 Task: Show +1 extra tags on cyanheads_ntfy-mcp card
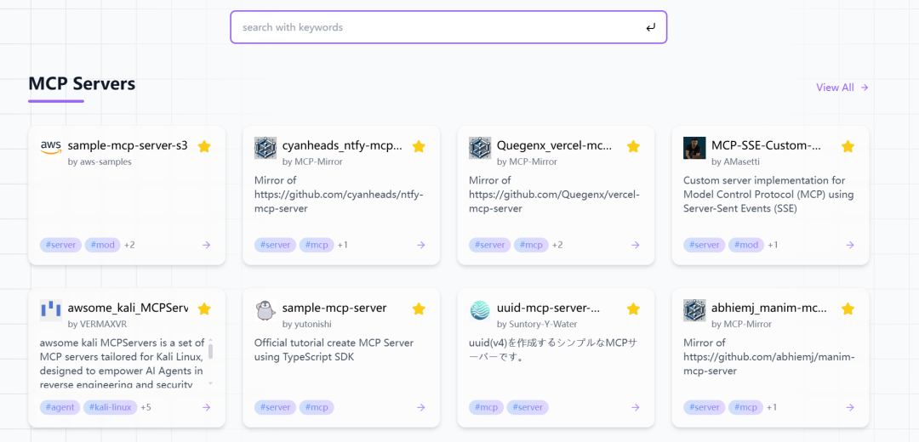point(343,245)
